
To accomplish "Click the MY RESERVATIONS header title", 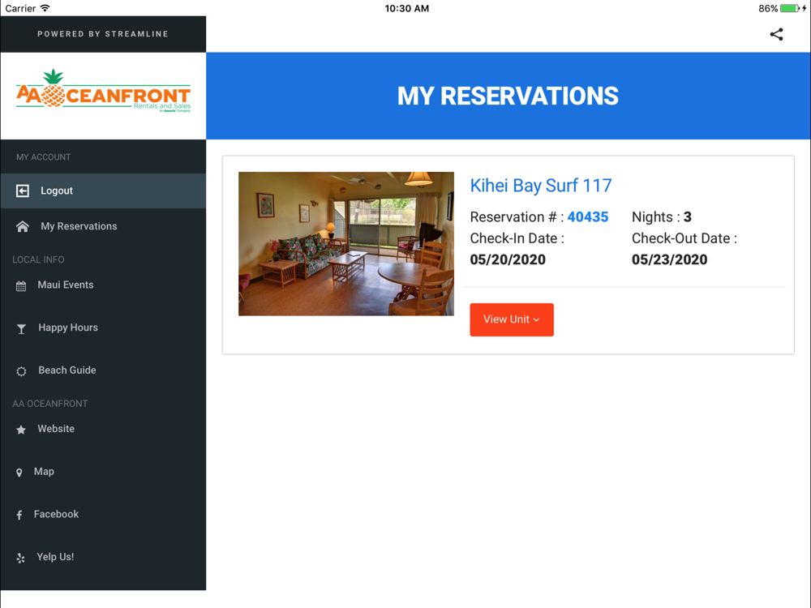I will 508,96.
